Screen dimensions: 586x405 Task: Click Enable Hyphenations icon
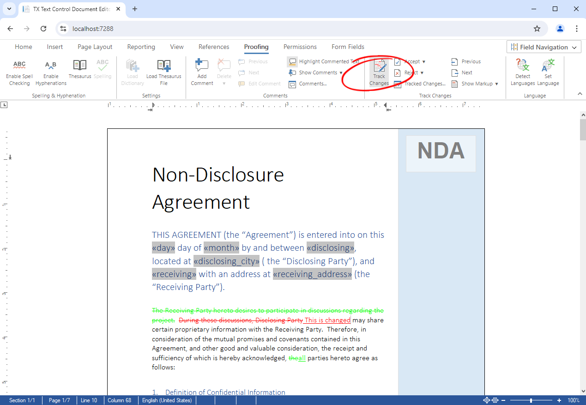click(51, 73)
